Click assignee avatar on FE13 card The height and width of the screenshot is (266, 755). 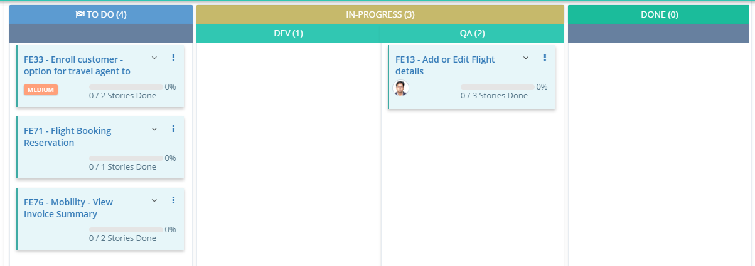click(x=400, y=88)
